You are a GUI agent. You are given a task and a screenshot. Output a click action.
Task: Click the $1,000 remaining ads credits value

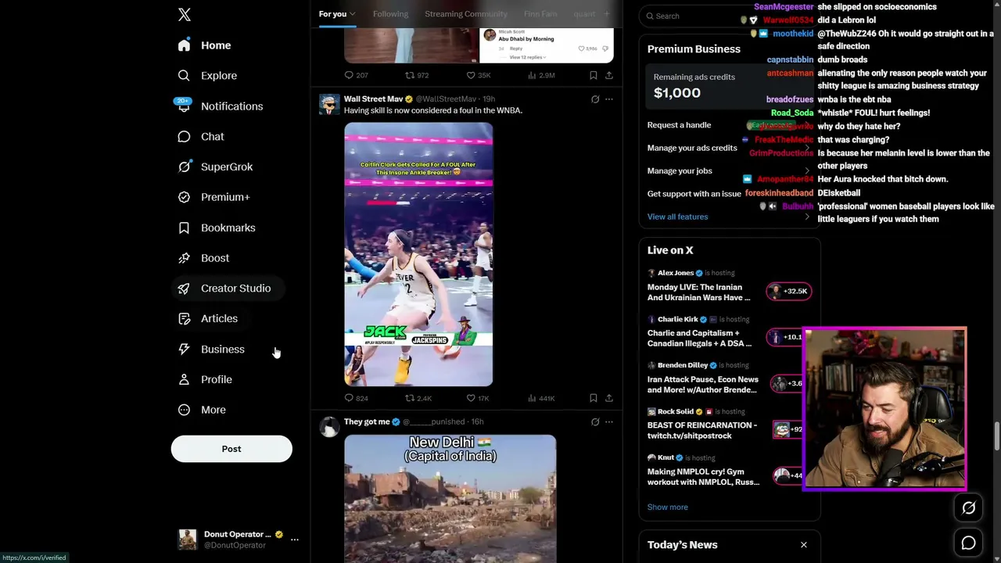pos(677,93)
